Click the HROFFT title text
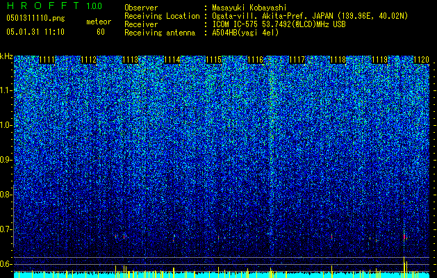Screen dimensions: 437x278 [44, 6]
